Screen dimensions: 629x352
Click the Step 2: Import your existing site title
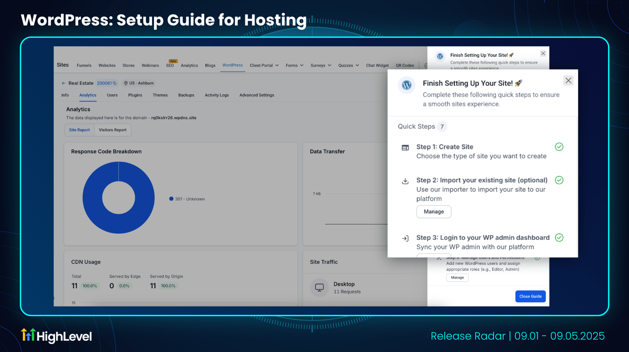482,180
